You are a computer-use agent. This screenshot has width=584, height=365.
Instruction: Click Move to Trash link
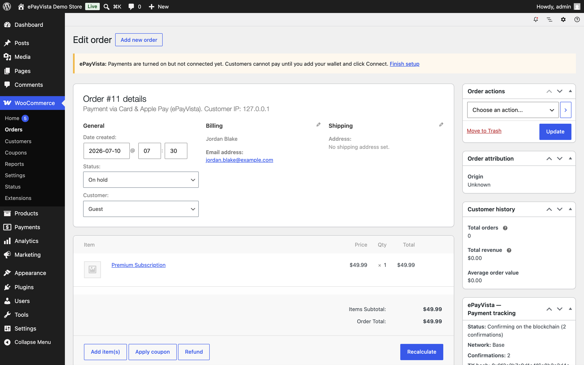(x=484, y=131)
